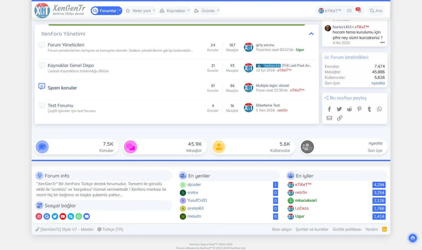This screenshot has height=250, width=422.
Task: Share page on Twitter in sidebar
Action: pos(339,109)
